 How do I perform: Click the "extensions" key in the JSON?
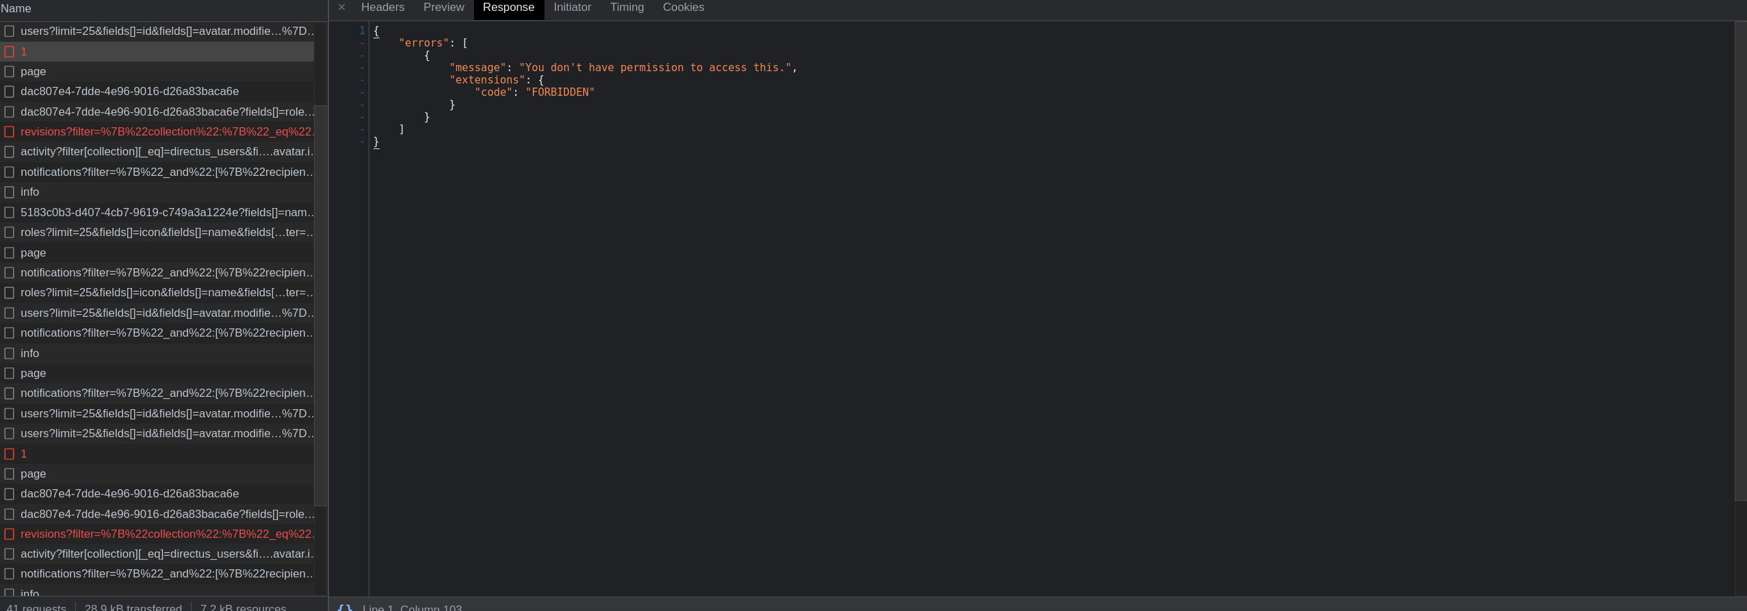(x=487, y=80)
